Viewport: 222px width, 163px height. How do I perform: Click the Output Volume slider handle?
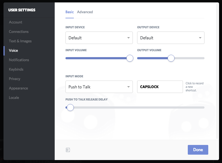171,58
